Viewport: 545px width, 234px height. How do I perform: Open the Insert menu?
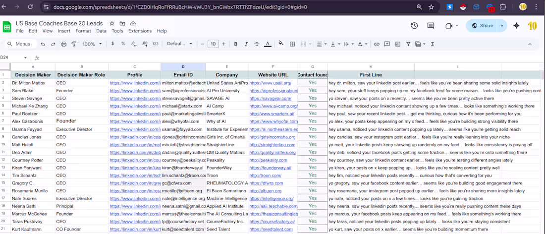pos(64,31)
